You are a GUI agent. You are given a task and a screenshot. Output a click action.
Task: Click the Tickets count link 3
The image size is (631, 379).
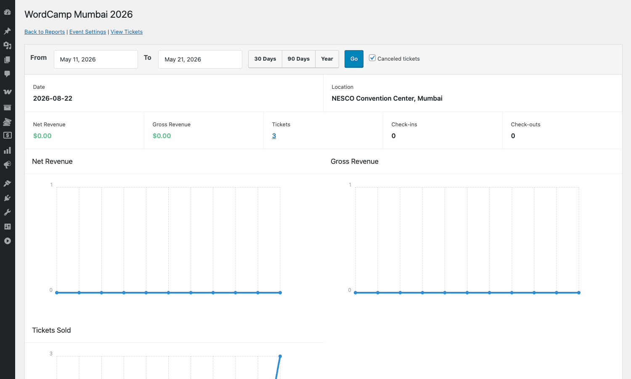coord(274,136)
